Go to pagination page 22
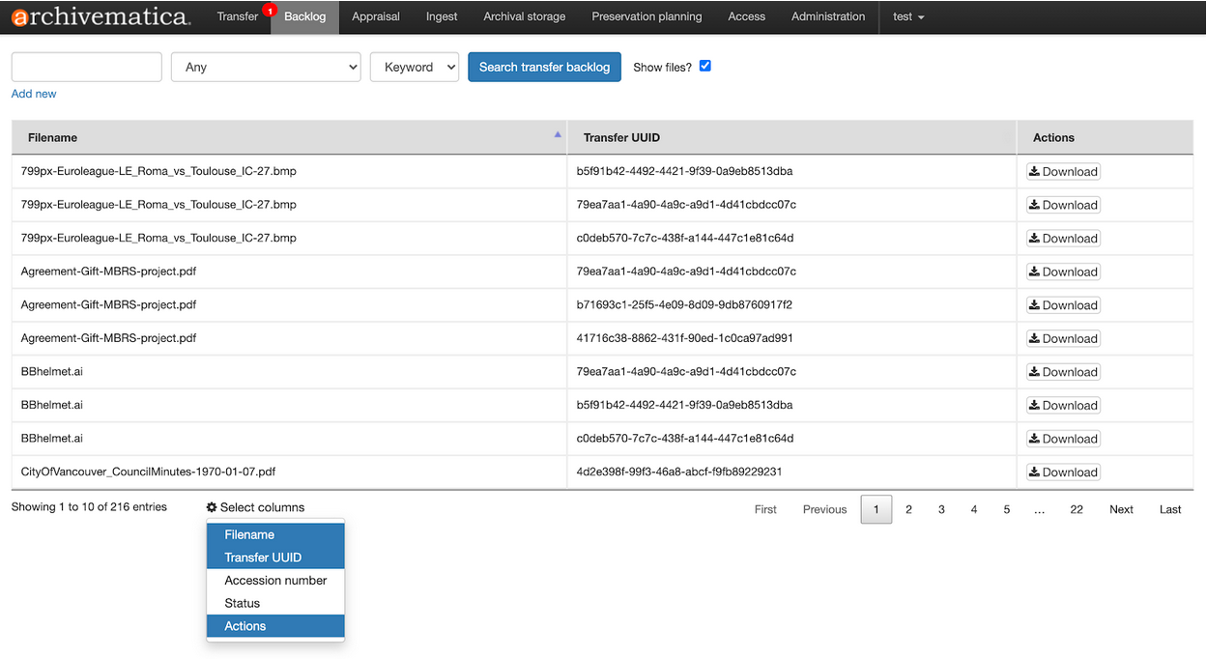 click(x=1077, y=509)
